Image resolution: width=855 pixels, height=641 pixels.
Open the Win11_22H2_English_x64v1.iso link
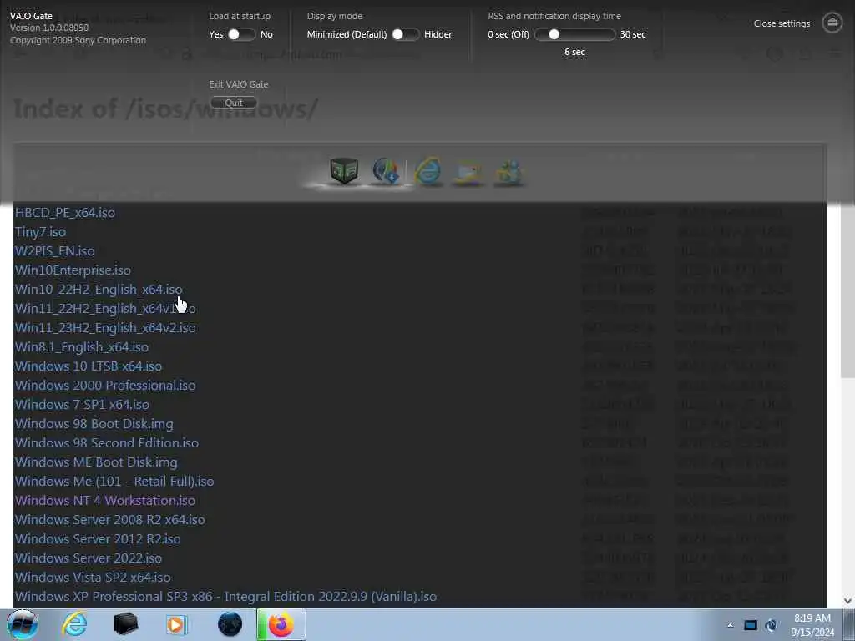[105, 309]
